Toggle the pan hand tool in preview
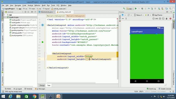This screenshot has width=176, height=99. pyautogui.click(x=167, y=19)
